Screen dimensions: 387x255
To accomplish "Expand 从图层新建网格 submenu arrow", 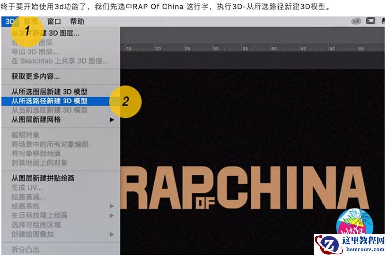I will click(x=112, y=120).
